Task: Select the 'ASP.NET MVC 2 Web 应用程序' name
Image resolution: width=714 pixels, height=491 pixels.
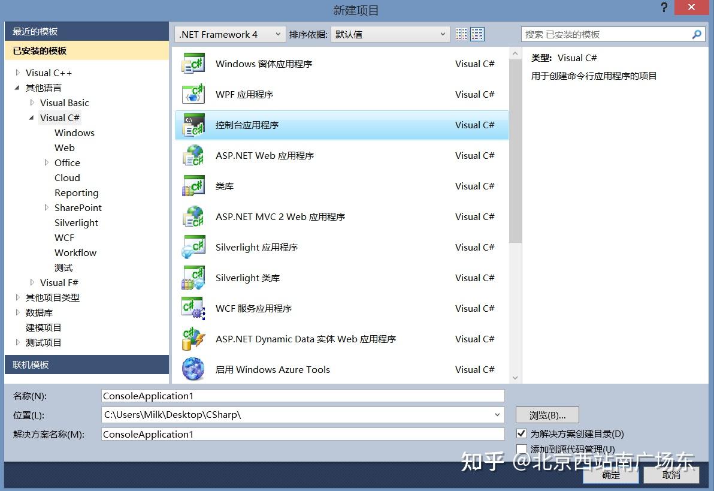Action: pyautogui.click(x=280, y=216)
